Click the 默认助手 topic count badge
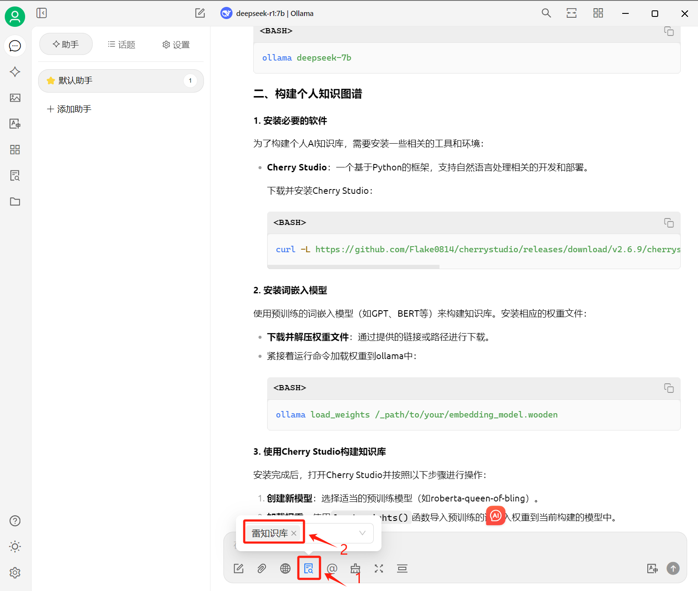Screen dimensions: 698x591 190,80
